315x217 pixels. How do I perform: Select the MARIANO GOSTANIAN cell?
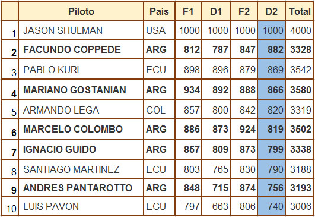(81, 90)
